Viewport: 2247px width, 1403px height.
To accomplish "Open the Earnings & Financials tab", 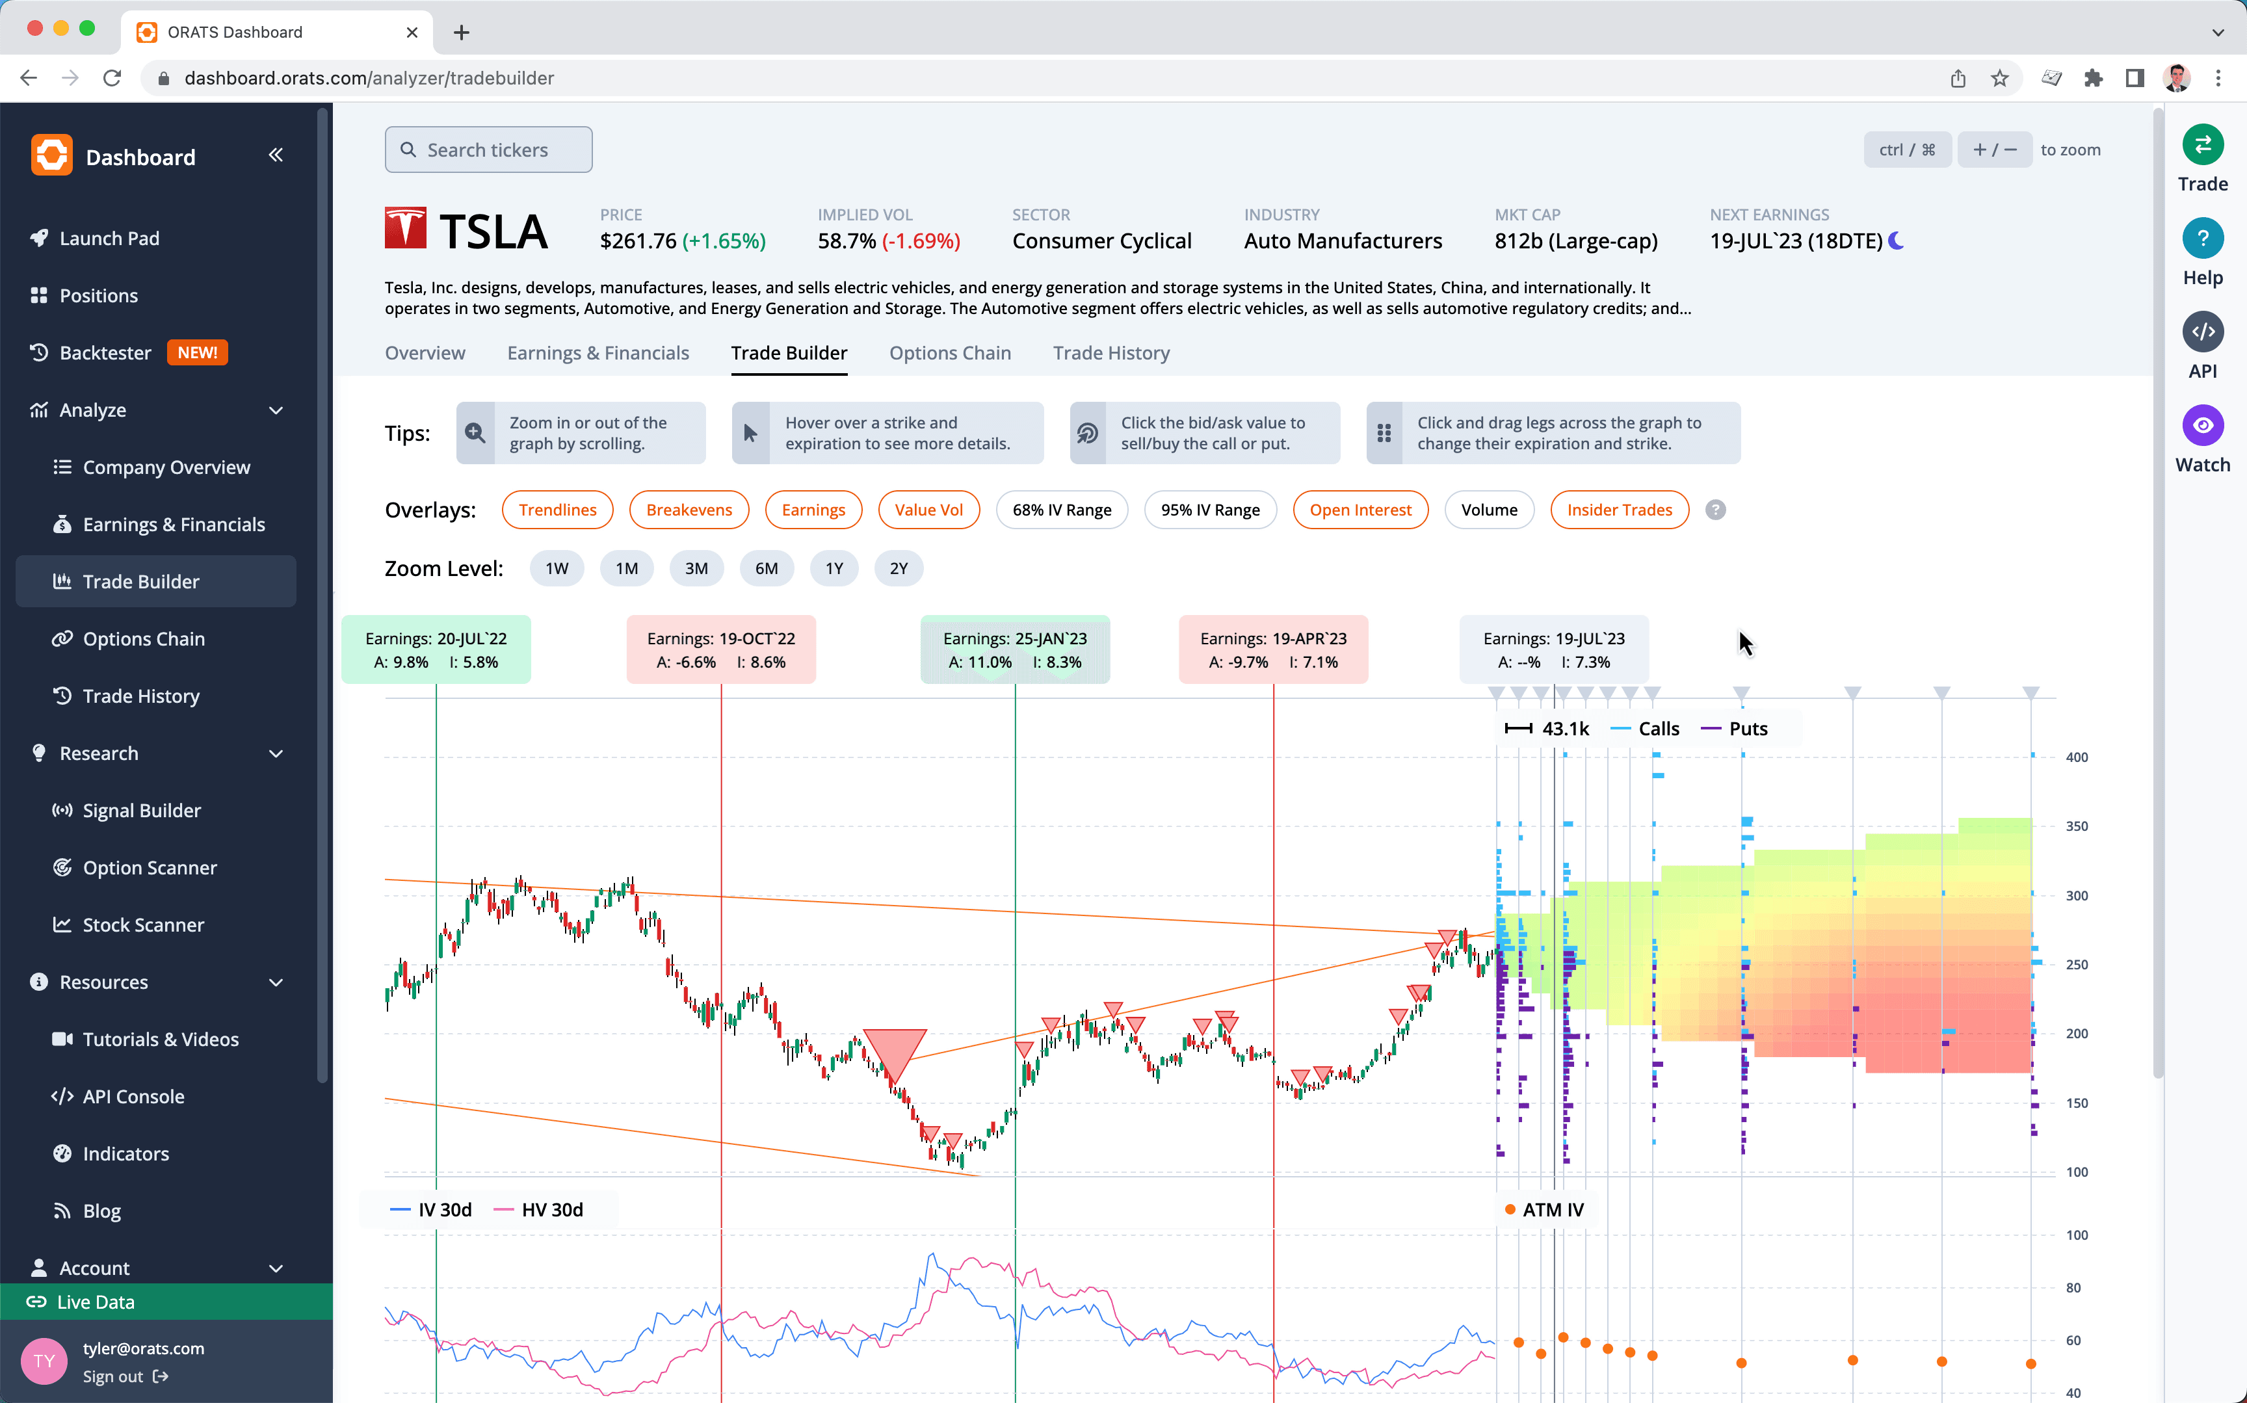I will (x=598, y=352).
